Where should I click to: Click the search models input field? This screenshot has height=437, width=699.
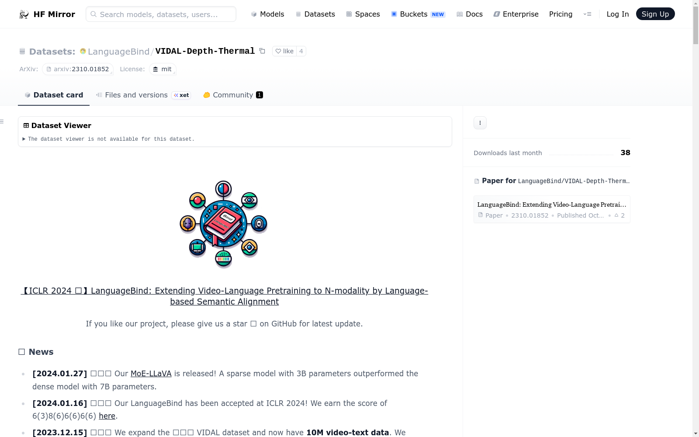161,14
